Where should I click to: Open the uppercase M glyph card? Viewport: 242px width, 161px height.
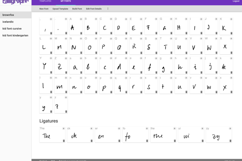click(61, 46)
